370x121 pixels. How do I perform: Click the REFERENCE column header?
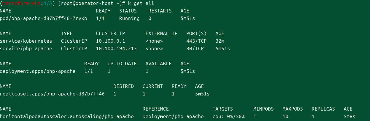pyautogui.click(x=156, y=109)
